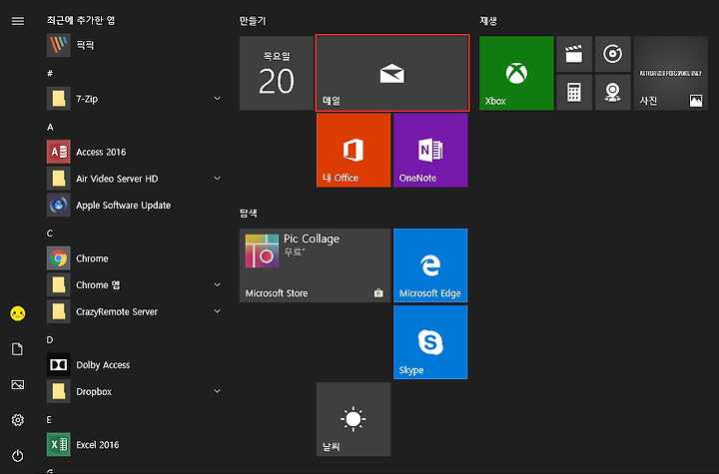Screen dimensions: 719x474
Task: Open the Movies & TV clapperboard tile
Action: pyautogui.click(x=574, y=54)
